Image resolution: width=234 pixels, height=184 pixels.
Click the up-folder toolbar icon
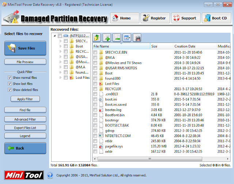click(x=97, y=38)
